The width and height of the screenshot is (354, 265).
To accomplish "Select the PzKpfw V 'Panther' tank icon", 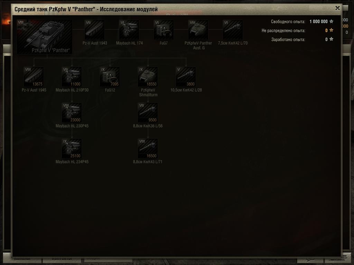I will [45, 37].
